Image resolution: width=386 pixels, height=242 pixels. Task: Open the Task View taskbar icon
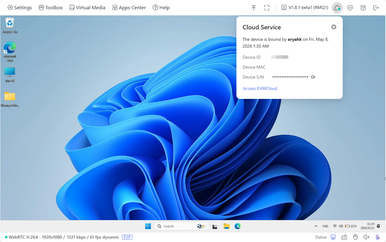pyautogui.click(x=215, y=226)
